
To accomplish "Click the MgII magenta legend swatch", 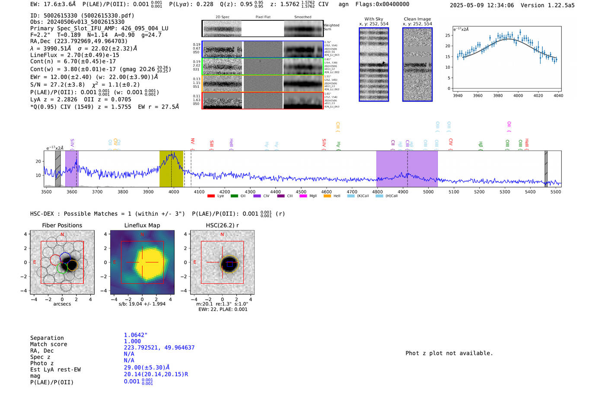I will tap(303, 196).
